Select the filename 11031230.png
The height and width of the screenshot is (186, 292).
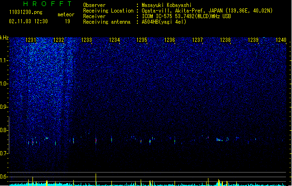26,12
